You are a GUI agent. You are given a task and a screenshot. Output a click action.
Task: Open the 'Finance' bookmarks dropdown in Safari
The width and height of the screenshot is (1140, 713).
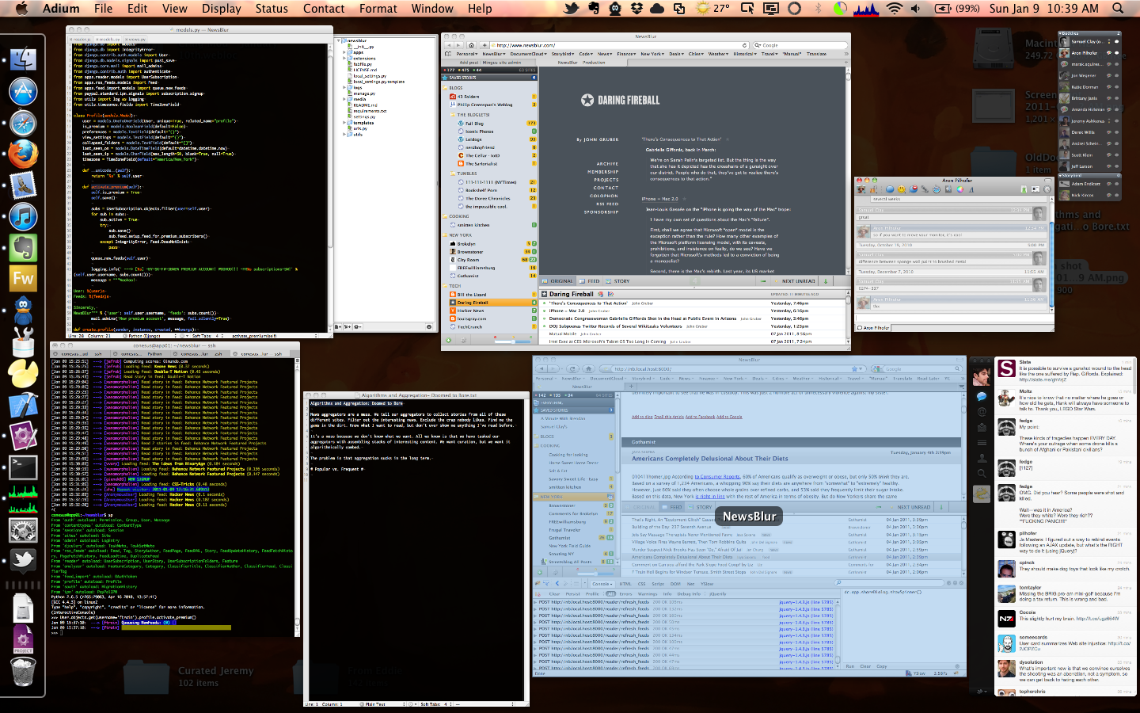626,54
